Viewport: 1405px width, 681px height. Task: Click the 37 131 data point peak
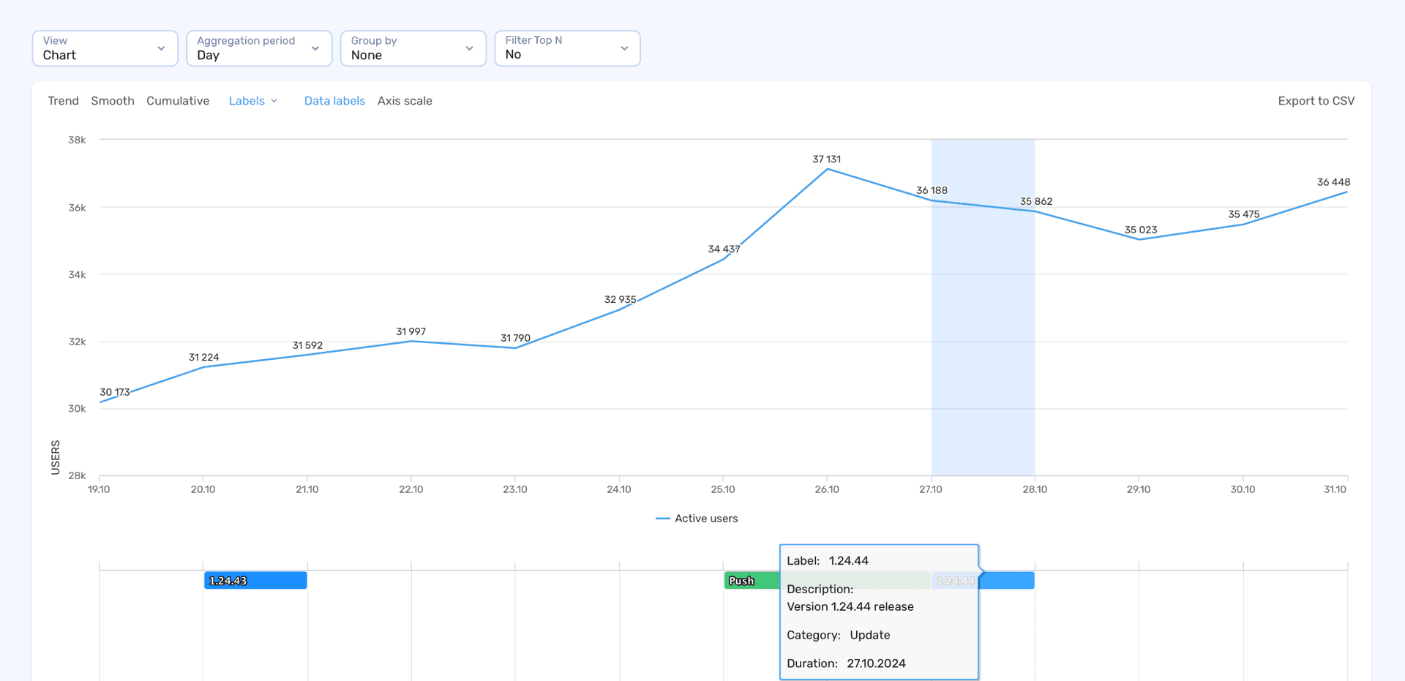[x=827, y=170]
